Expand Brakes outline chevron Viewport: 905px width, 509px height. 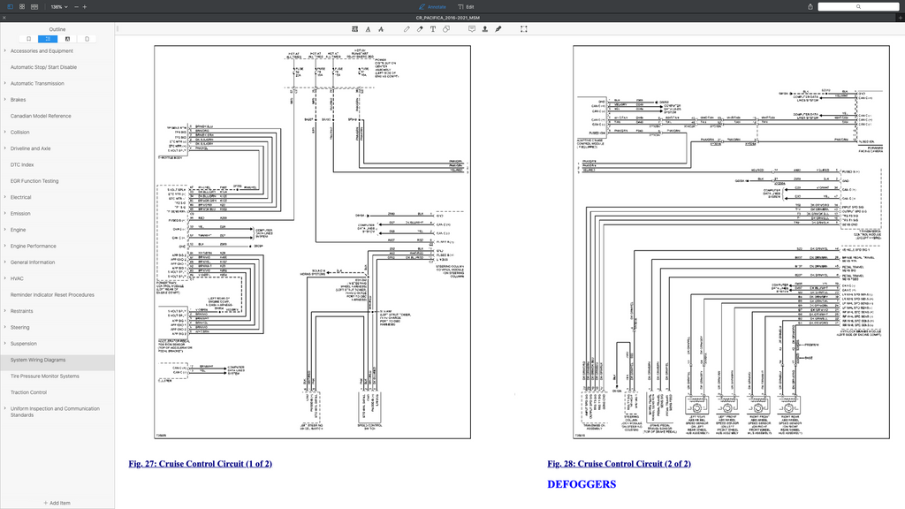click(x=5, y=99)
